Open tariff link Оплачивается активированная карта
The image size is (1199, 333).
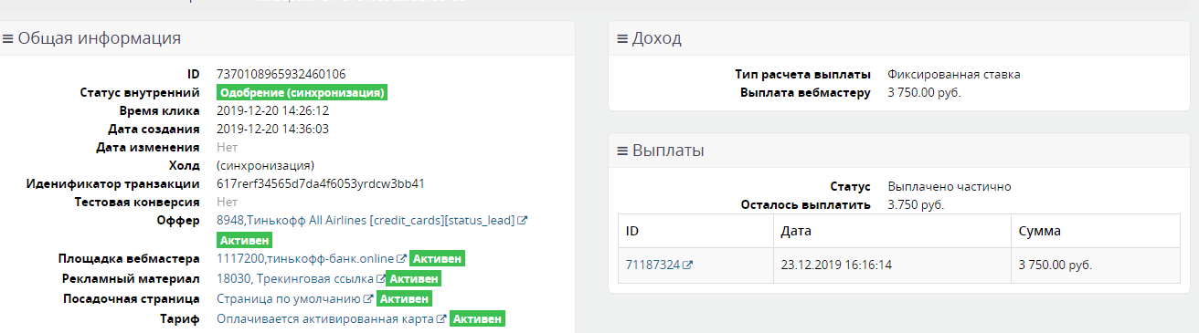coord(325,319)
